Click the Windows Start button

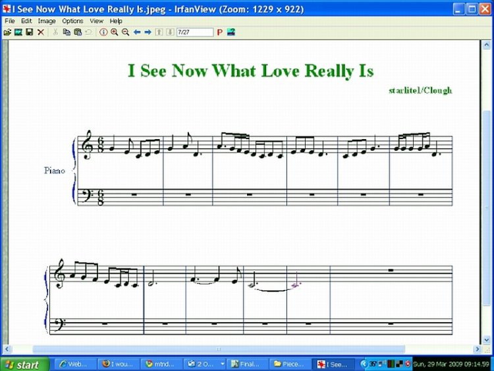[x=24, y=364]
